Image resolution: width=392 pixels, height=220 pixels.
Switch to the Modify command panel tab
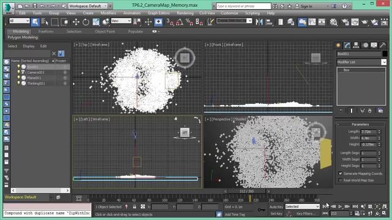[347, 45]
